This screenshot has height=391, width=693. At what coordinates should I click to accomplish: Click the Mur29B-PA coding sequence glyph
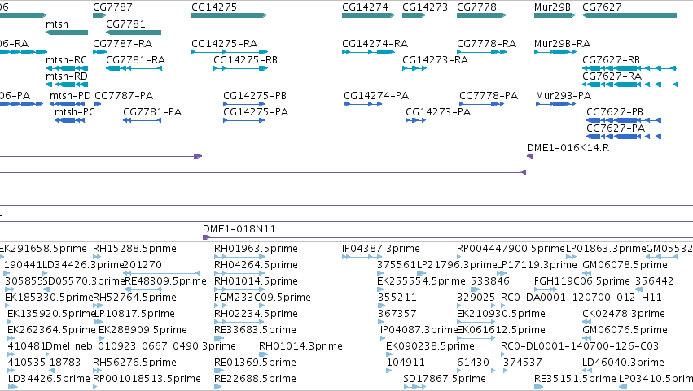pyautogui.click(x=555, y=104)
